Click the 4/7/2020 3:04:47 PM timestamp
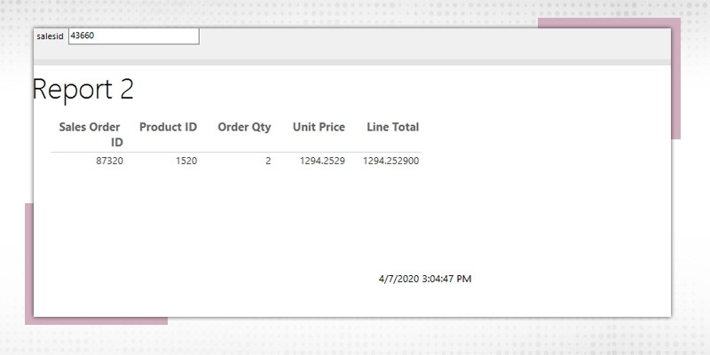The image size is (710, 355). coord(424,279)
